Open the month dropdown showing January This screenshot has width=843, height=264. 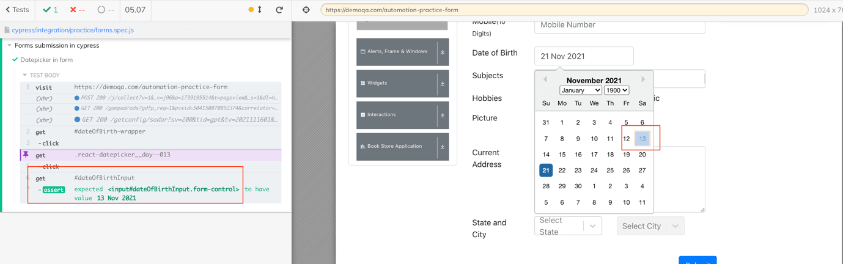point(580,90)
